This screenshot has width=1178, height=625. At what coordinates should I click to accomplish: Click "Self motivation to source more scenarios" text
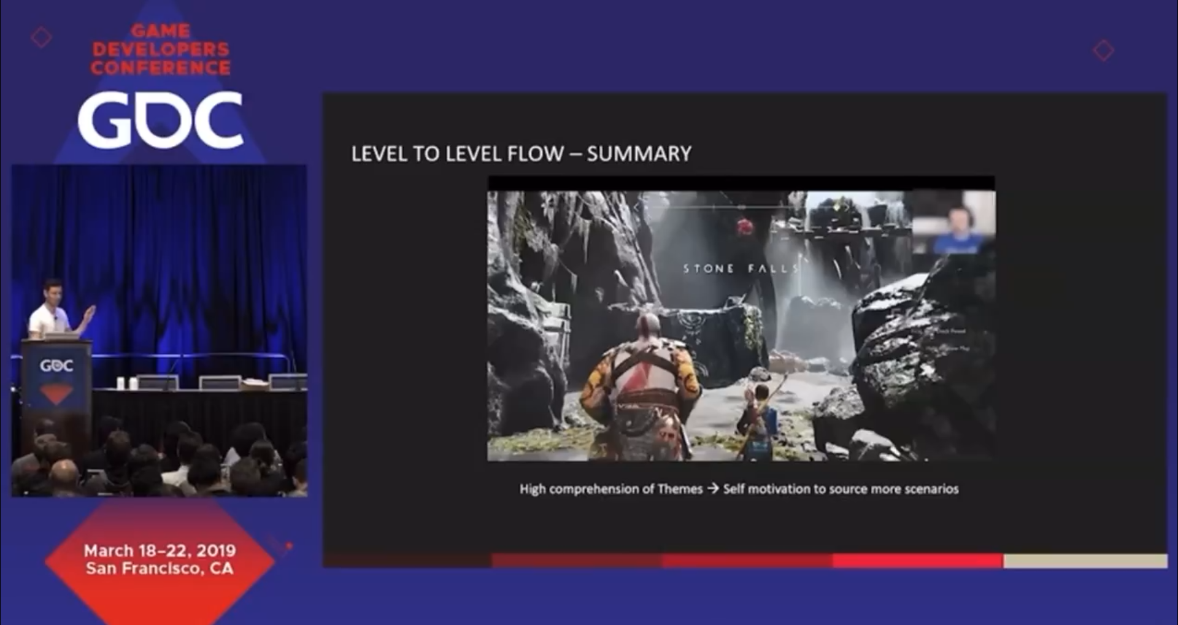coord(841,489)
